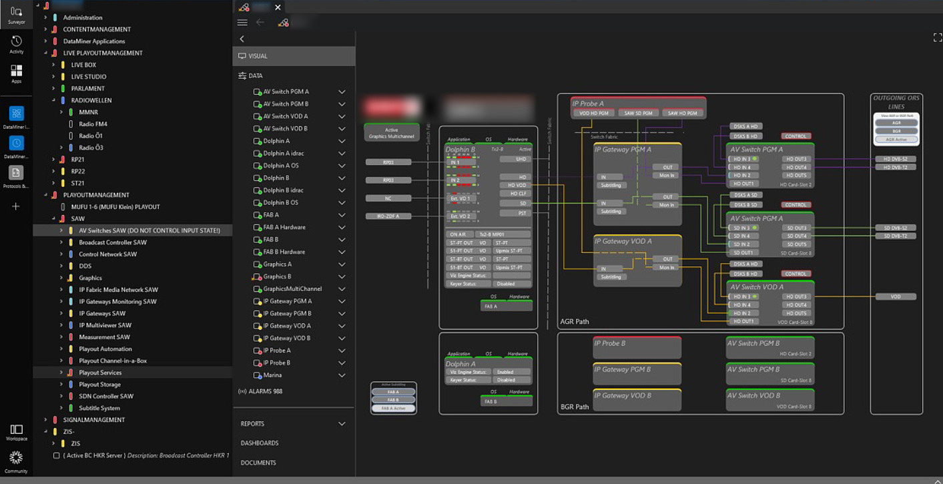The height and width of the screenshot is (484, 943).
Task: Collapse the RADIOWELLEN tree node
Action: point(53,100)
